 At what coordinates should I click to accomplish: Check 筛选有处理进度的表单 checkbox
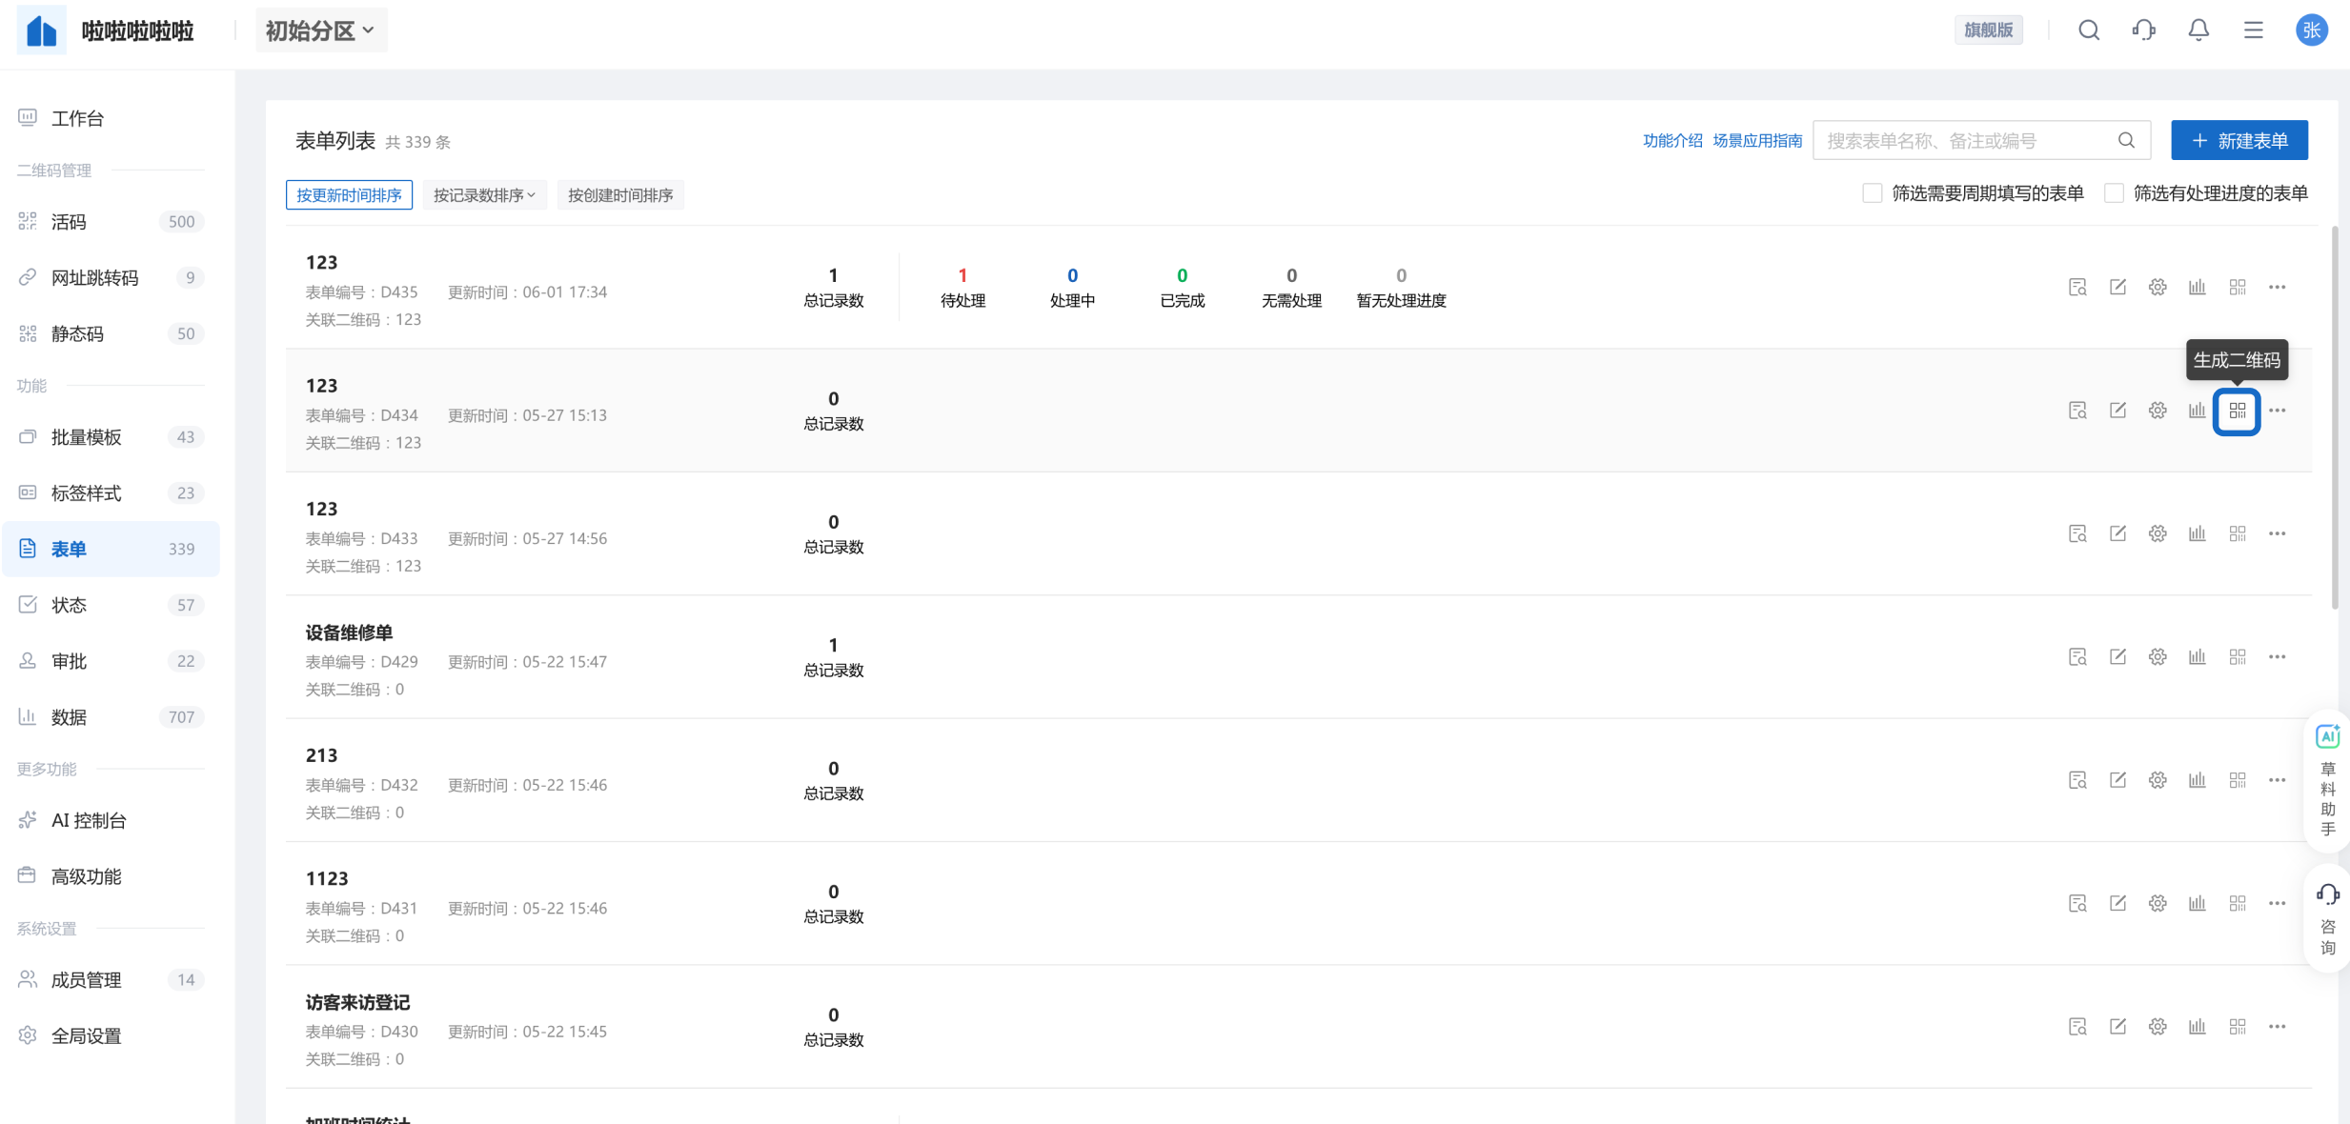[x=2114, y=193]
